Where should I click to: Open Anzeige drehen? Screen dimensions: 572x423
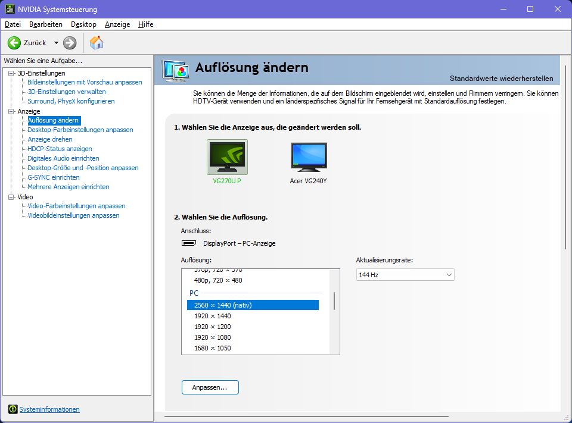50,139
